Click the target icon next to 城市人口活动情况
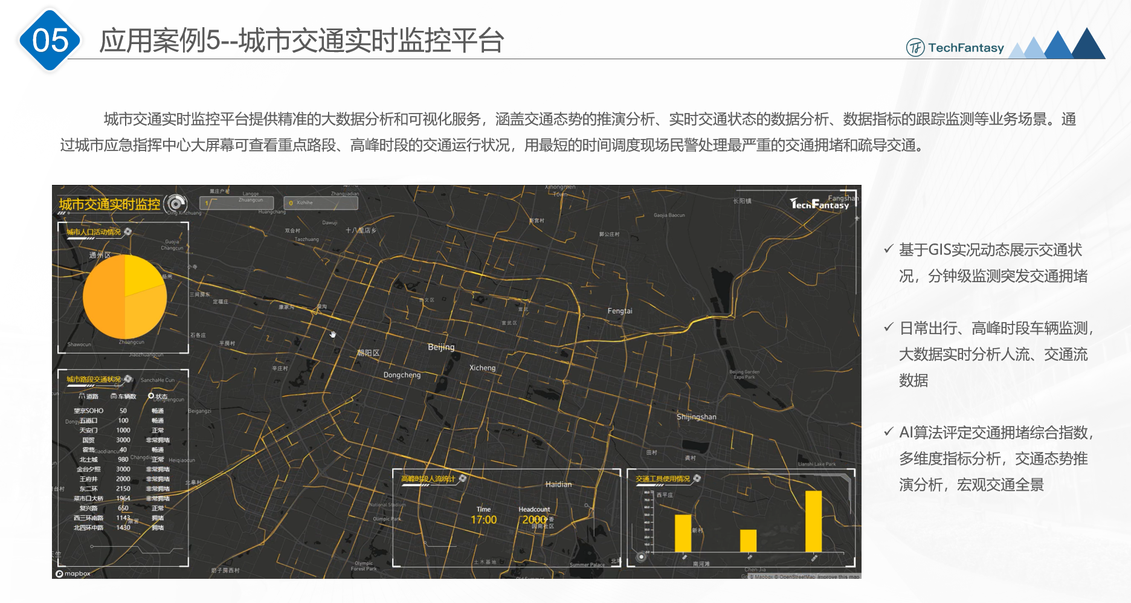Viewport: 1131px width, 603px height. (128, 231)
